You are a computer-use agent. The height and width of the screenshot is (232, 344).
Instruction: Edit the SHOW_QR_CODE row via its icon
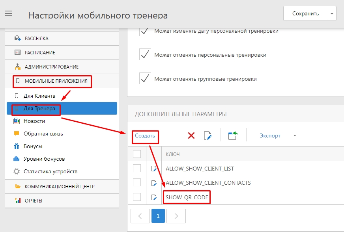154,197
